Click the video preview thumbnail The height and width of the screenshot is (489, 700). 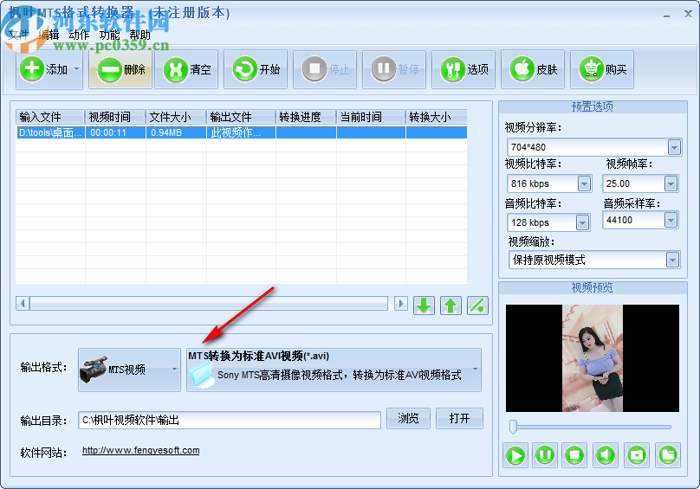[593, 358]
